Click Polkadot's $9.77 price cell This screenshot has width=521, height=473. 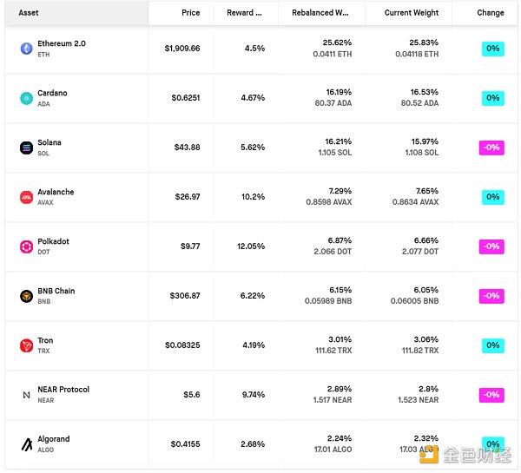189,246
